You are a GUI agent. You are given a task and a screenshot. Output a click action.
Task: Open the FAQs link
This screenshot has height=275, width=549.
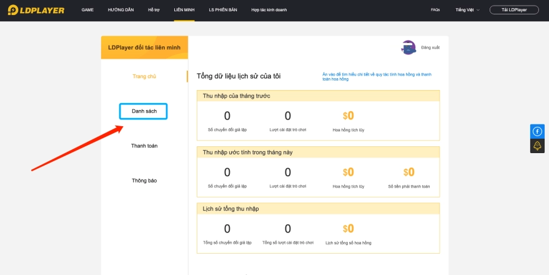coord(435,10)
